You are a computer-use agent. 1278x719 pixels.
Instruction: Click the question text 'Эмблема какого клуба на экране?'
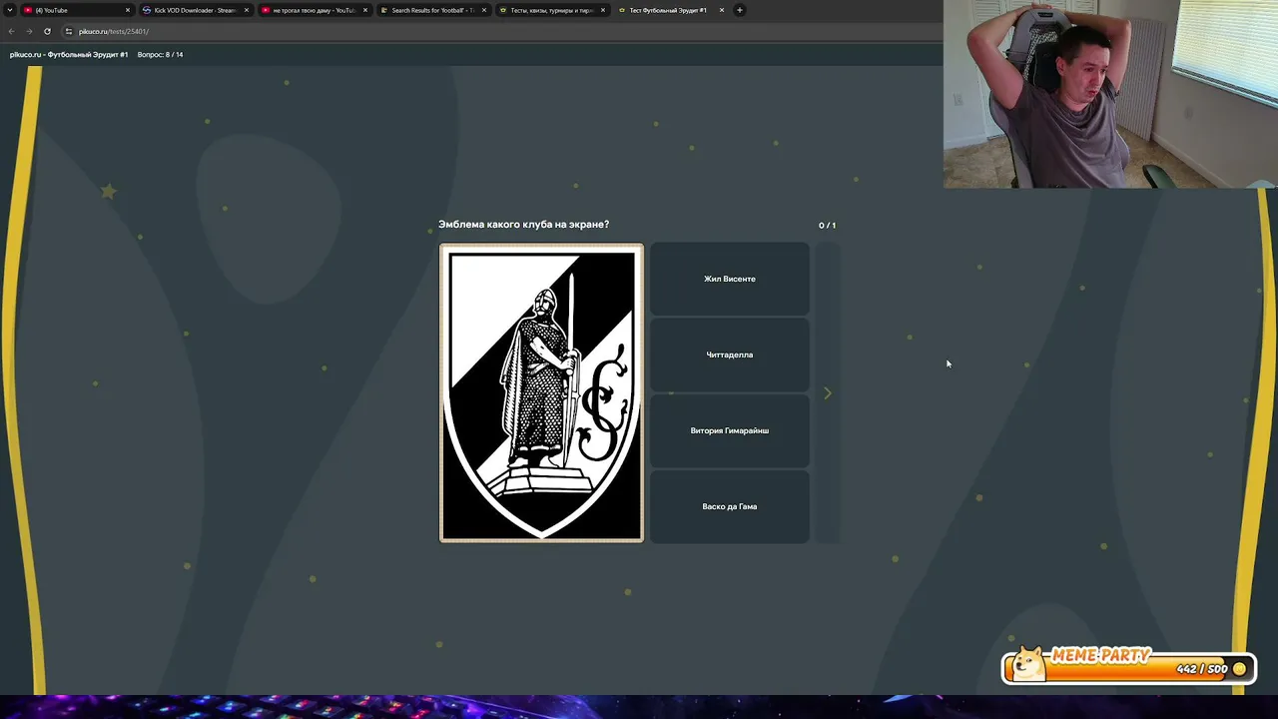coord(523,225)
